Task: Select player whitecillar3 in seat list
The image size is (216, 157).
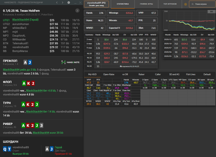Action: coord(19,28)
